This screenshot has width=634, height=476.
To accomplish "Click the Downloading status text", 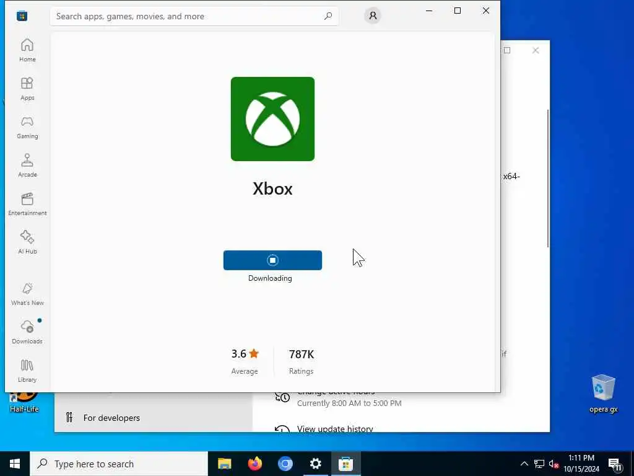I will 270,278.
